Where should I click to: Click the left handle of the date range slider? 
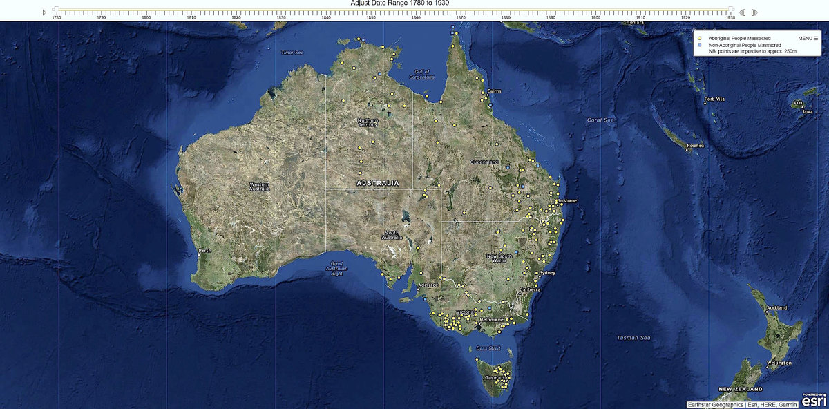point(56,10)
